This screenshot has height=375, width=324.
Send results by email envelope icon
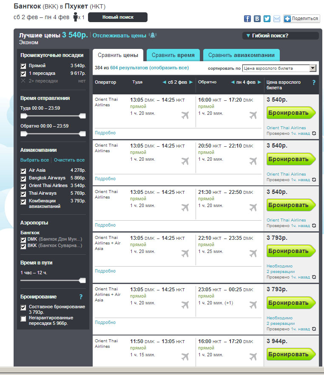[x=277, y=18]
